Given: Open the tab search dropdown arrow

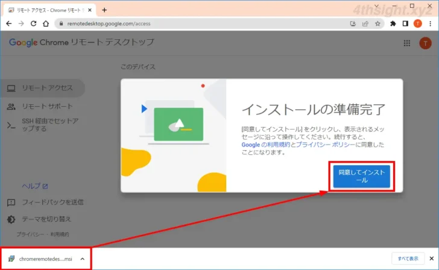Looking at the screenshot, I should pos(376,6).
